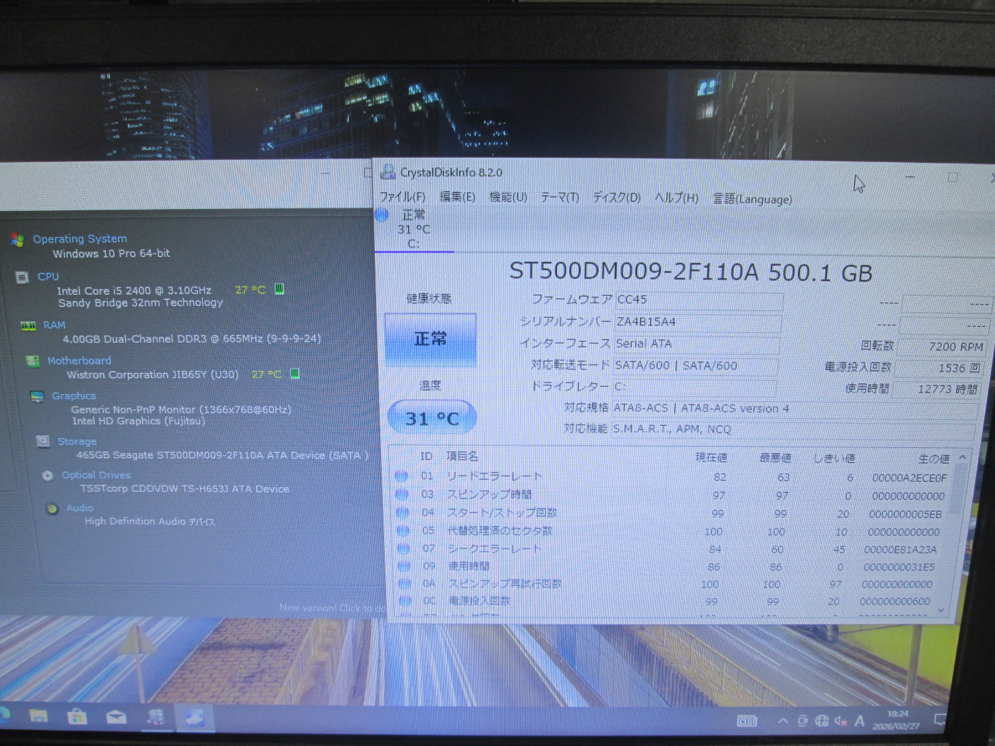Image resolution: width=995 pixels, height=746 pixels.
Task: Open the 言語(Language) menu
Action: 752,199
